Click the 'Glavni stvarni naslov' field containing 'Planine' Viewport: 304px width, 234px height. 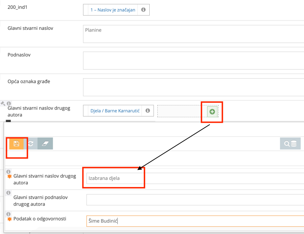tap(193, 34)
